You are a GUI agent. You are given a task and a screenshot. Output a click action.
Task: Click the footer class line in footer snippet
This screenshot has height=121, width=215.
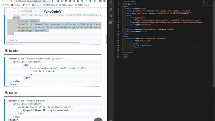[x=28, y=101]
